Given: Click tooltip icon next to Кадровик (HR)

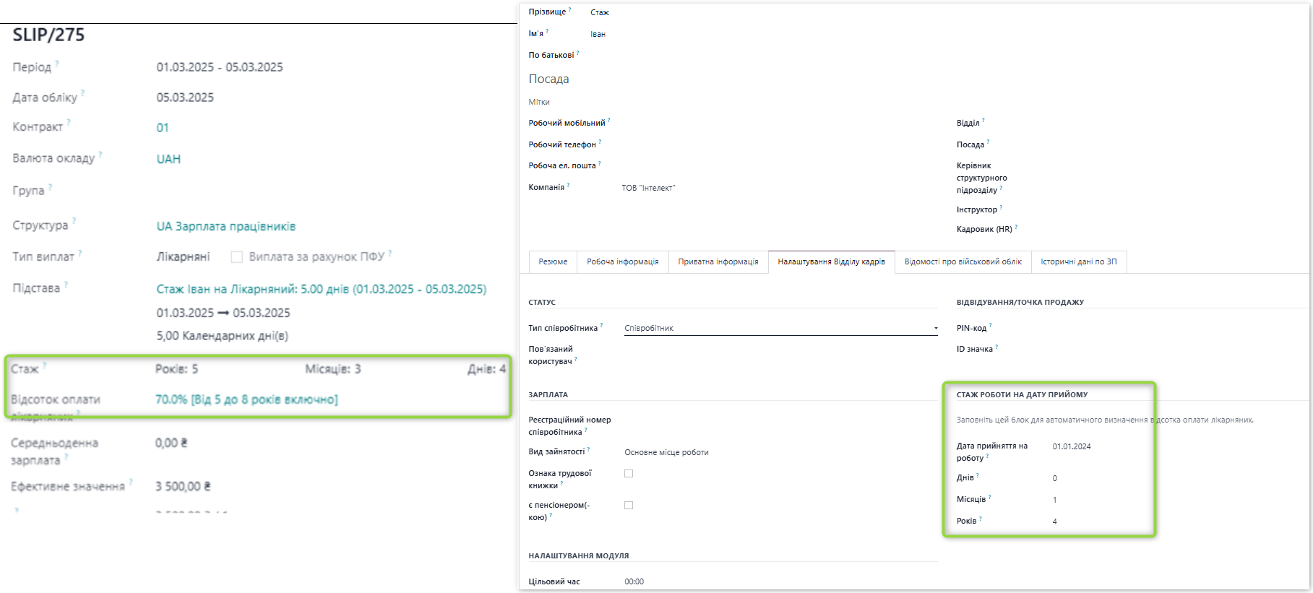Looking at the screenshot, I should 1016,227.
